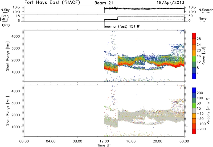Select the "Freq. [MHz]" axis label

(x=5, y=18)
